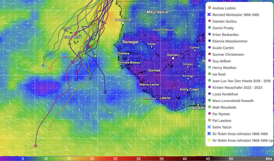This screenshot has width=274, height=161.
Task: Select Isa Rosli in the legend
Action: point(219,74)
